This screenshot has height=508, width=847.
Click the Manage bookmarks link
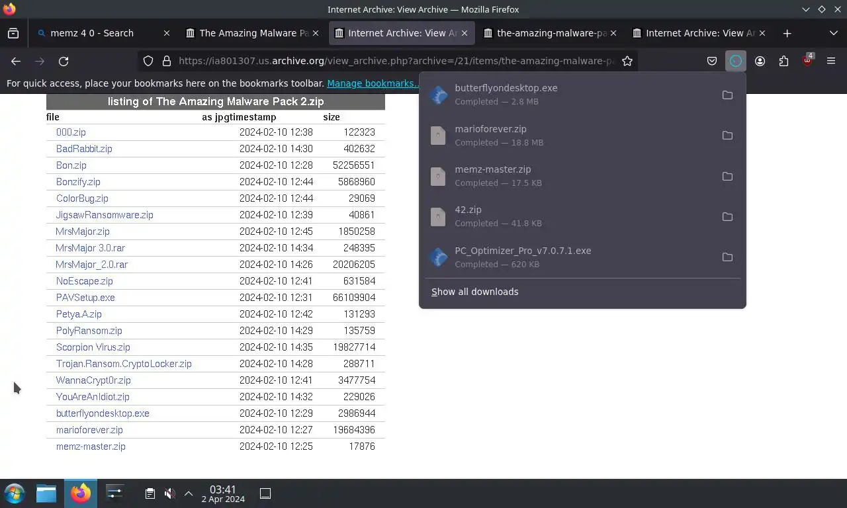372,83
